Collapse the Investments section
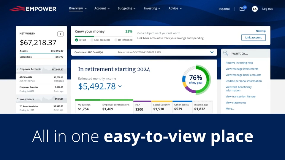This screenshot has height=160, width=285. pyautogui.click(x=18, y=99)
